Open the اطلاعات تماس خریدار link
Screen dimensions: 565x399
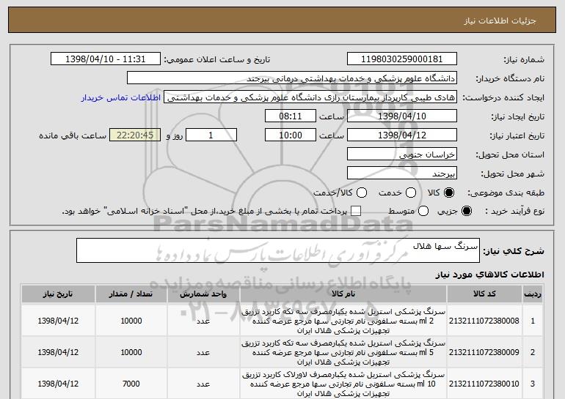[x=121, y=97]
